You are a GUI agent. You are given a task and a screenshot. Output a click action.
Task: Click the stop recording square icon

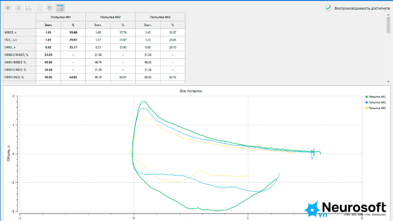[18, 8]
